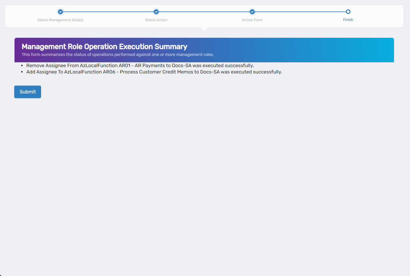This screenshot has width=410, height=276.
Task: Click the rightmost step circle on the stepper
Action: tap(348, 11)
